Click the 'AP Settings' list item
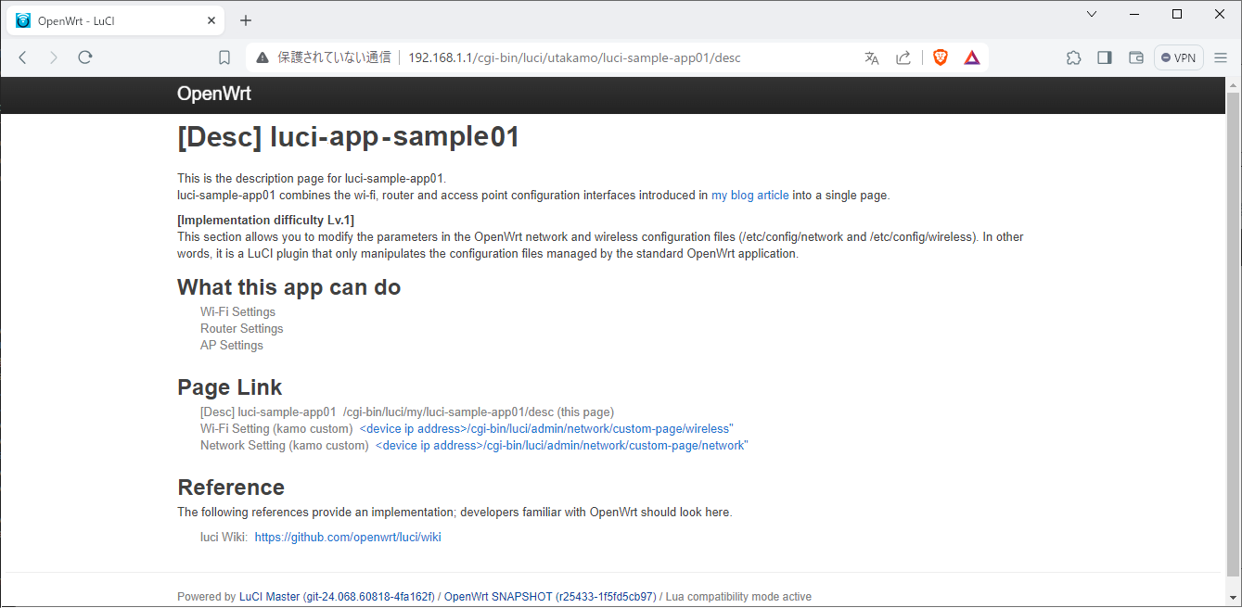Image resolution: width=1242 pixels, height=608 pixels. click(x=232, y=345)
